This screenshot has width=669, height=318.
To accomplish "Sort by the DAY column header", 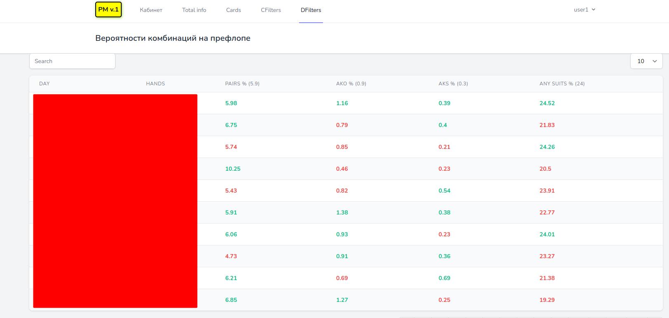I will pos(44,84).
